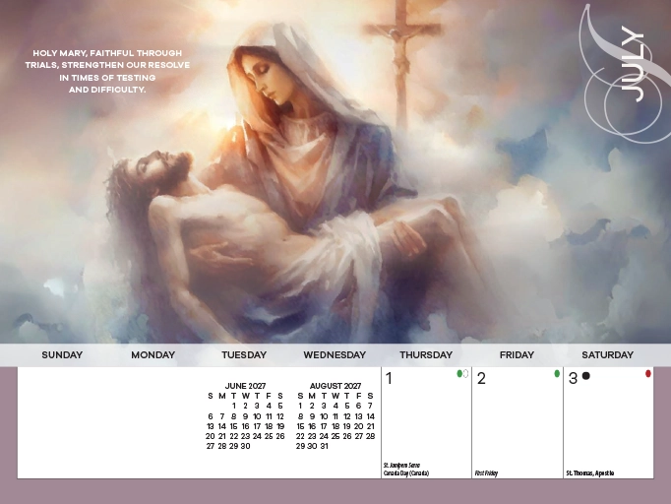671x504 pixels.
Task: Click the SUNDAY column header
Action: pos(62,355)
